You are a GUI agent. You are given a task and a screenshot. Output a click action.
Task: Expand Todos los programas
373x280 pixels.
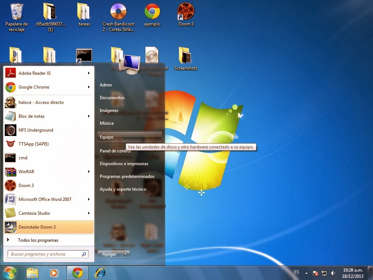(49, 240)
